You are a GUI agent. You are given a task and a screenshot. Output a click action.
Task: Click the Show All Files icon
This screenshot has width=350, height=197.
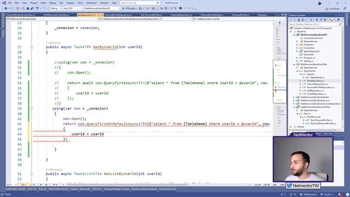325,20
